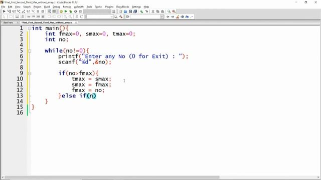Cut selection with scissors icon
This screenshot has height=180, width=321.
153,11
